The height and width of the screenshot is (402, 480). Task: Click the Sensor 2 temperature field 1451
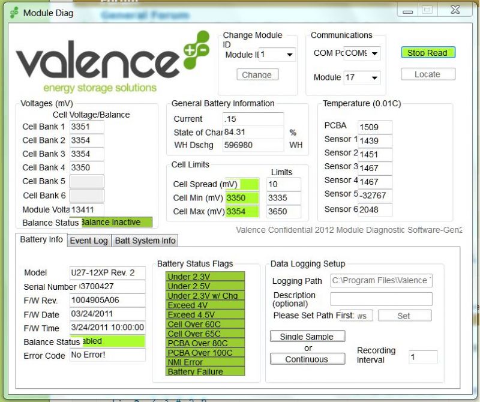tap(375, 155)
